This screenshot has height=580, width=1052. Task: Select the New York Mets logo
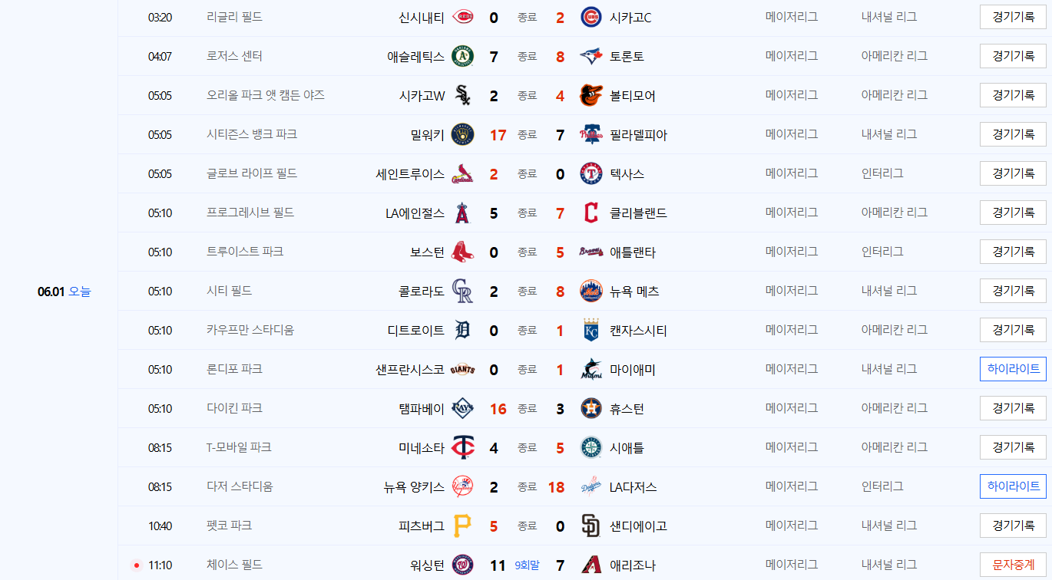(x=591, y=291)
